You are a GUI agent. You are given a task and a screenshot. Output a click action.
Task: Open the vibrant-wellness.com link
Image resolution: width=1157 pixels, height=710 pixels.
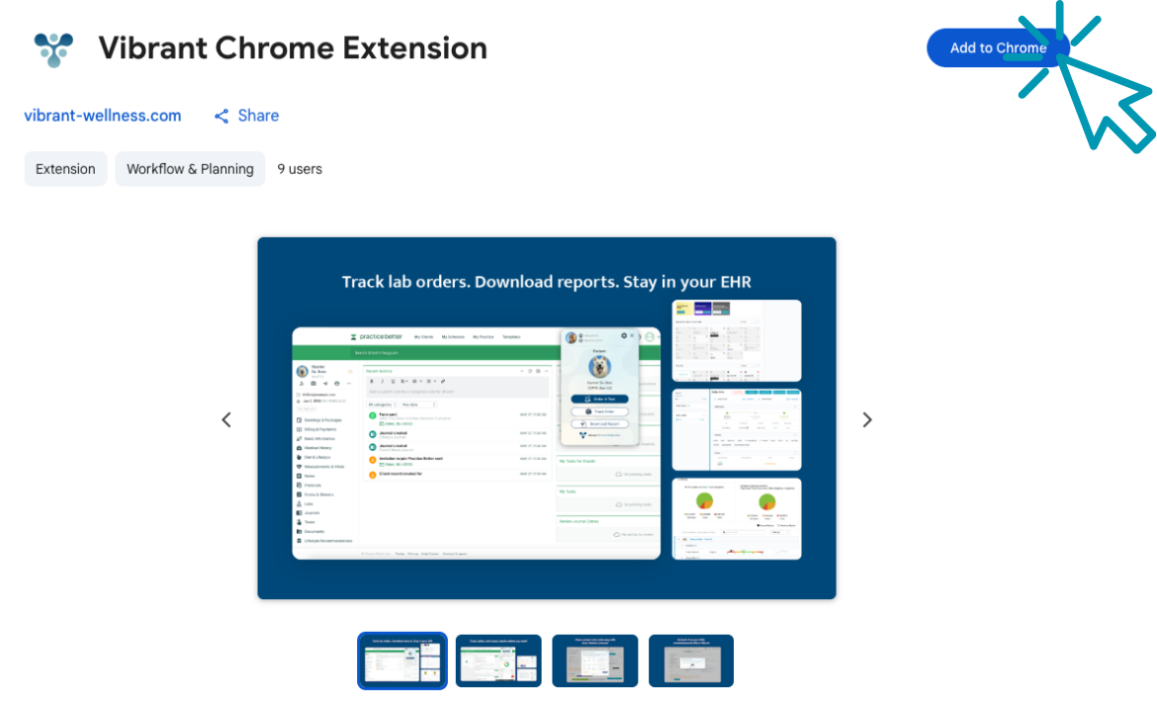coord(103,116)
